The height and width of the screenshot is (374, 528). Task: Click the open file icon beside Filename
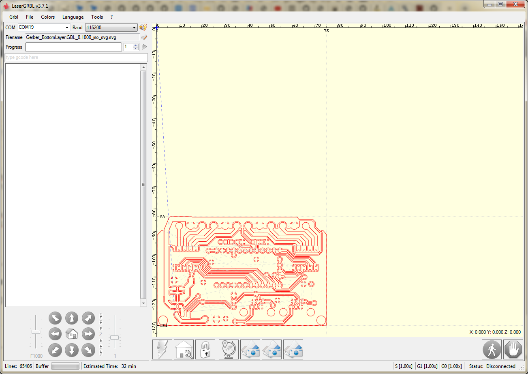coord(144,37)
